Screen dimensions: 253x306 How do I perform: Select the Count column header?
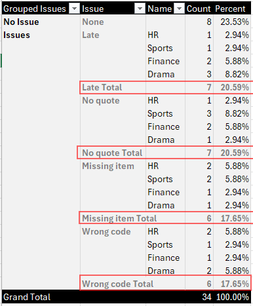tap(199, 9)
